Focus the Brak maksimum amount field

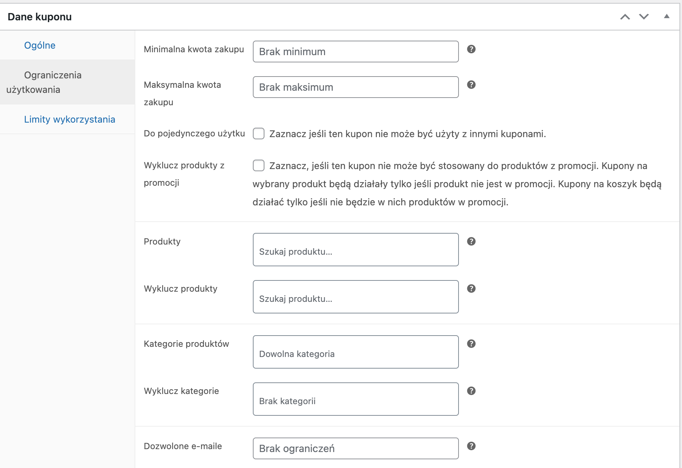point(356,87)
